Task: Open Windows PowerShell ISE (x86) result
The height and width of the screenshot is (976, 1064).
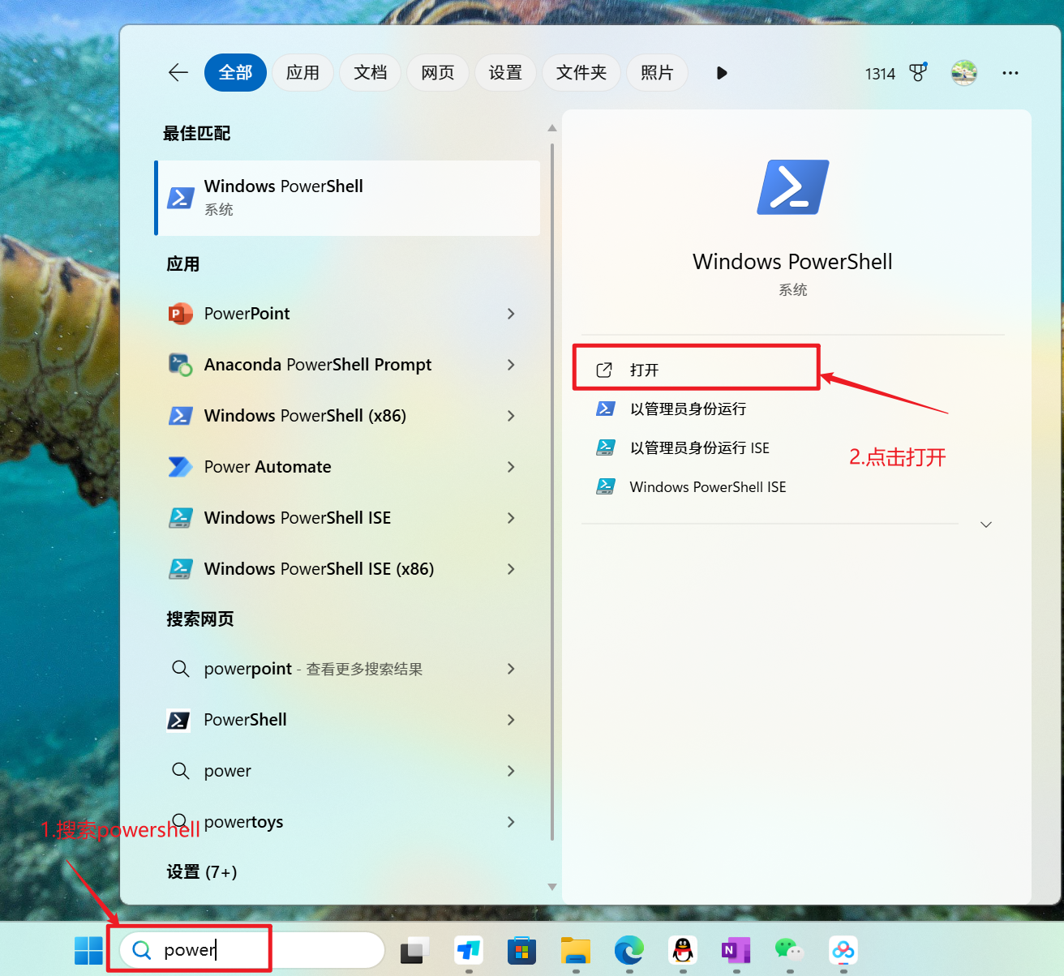Action: pyautogui.click(x=348, y=569)
